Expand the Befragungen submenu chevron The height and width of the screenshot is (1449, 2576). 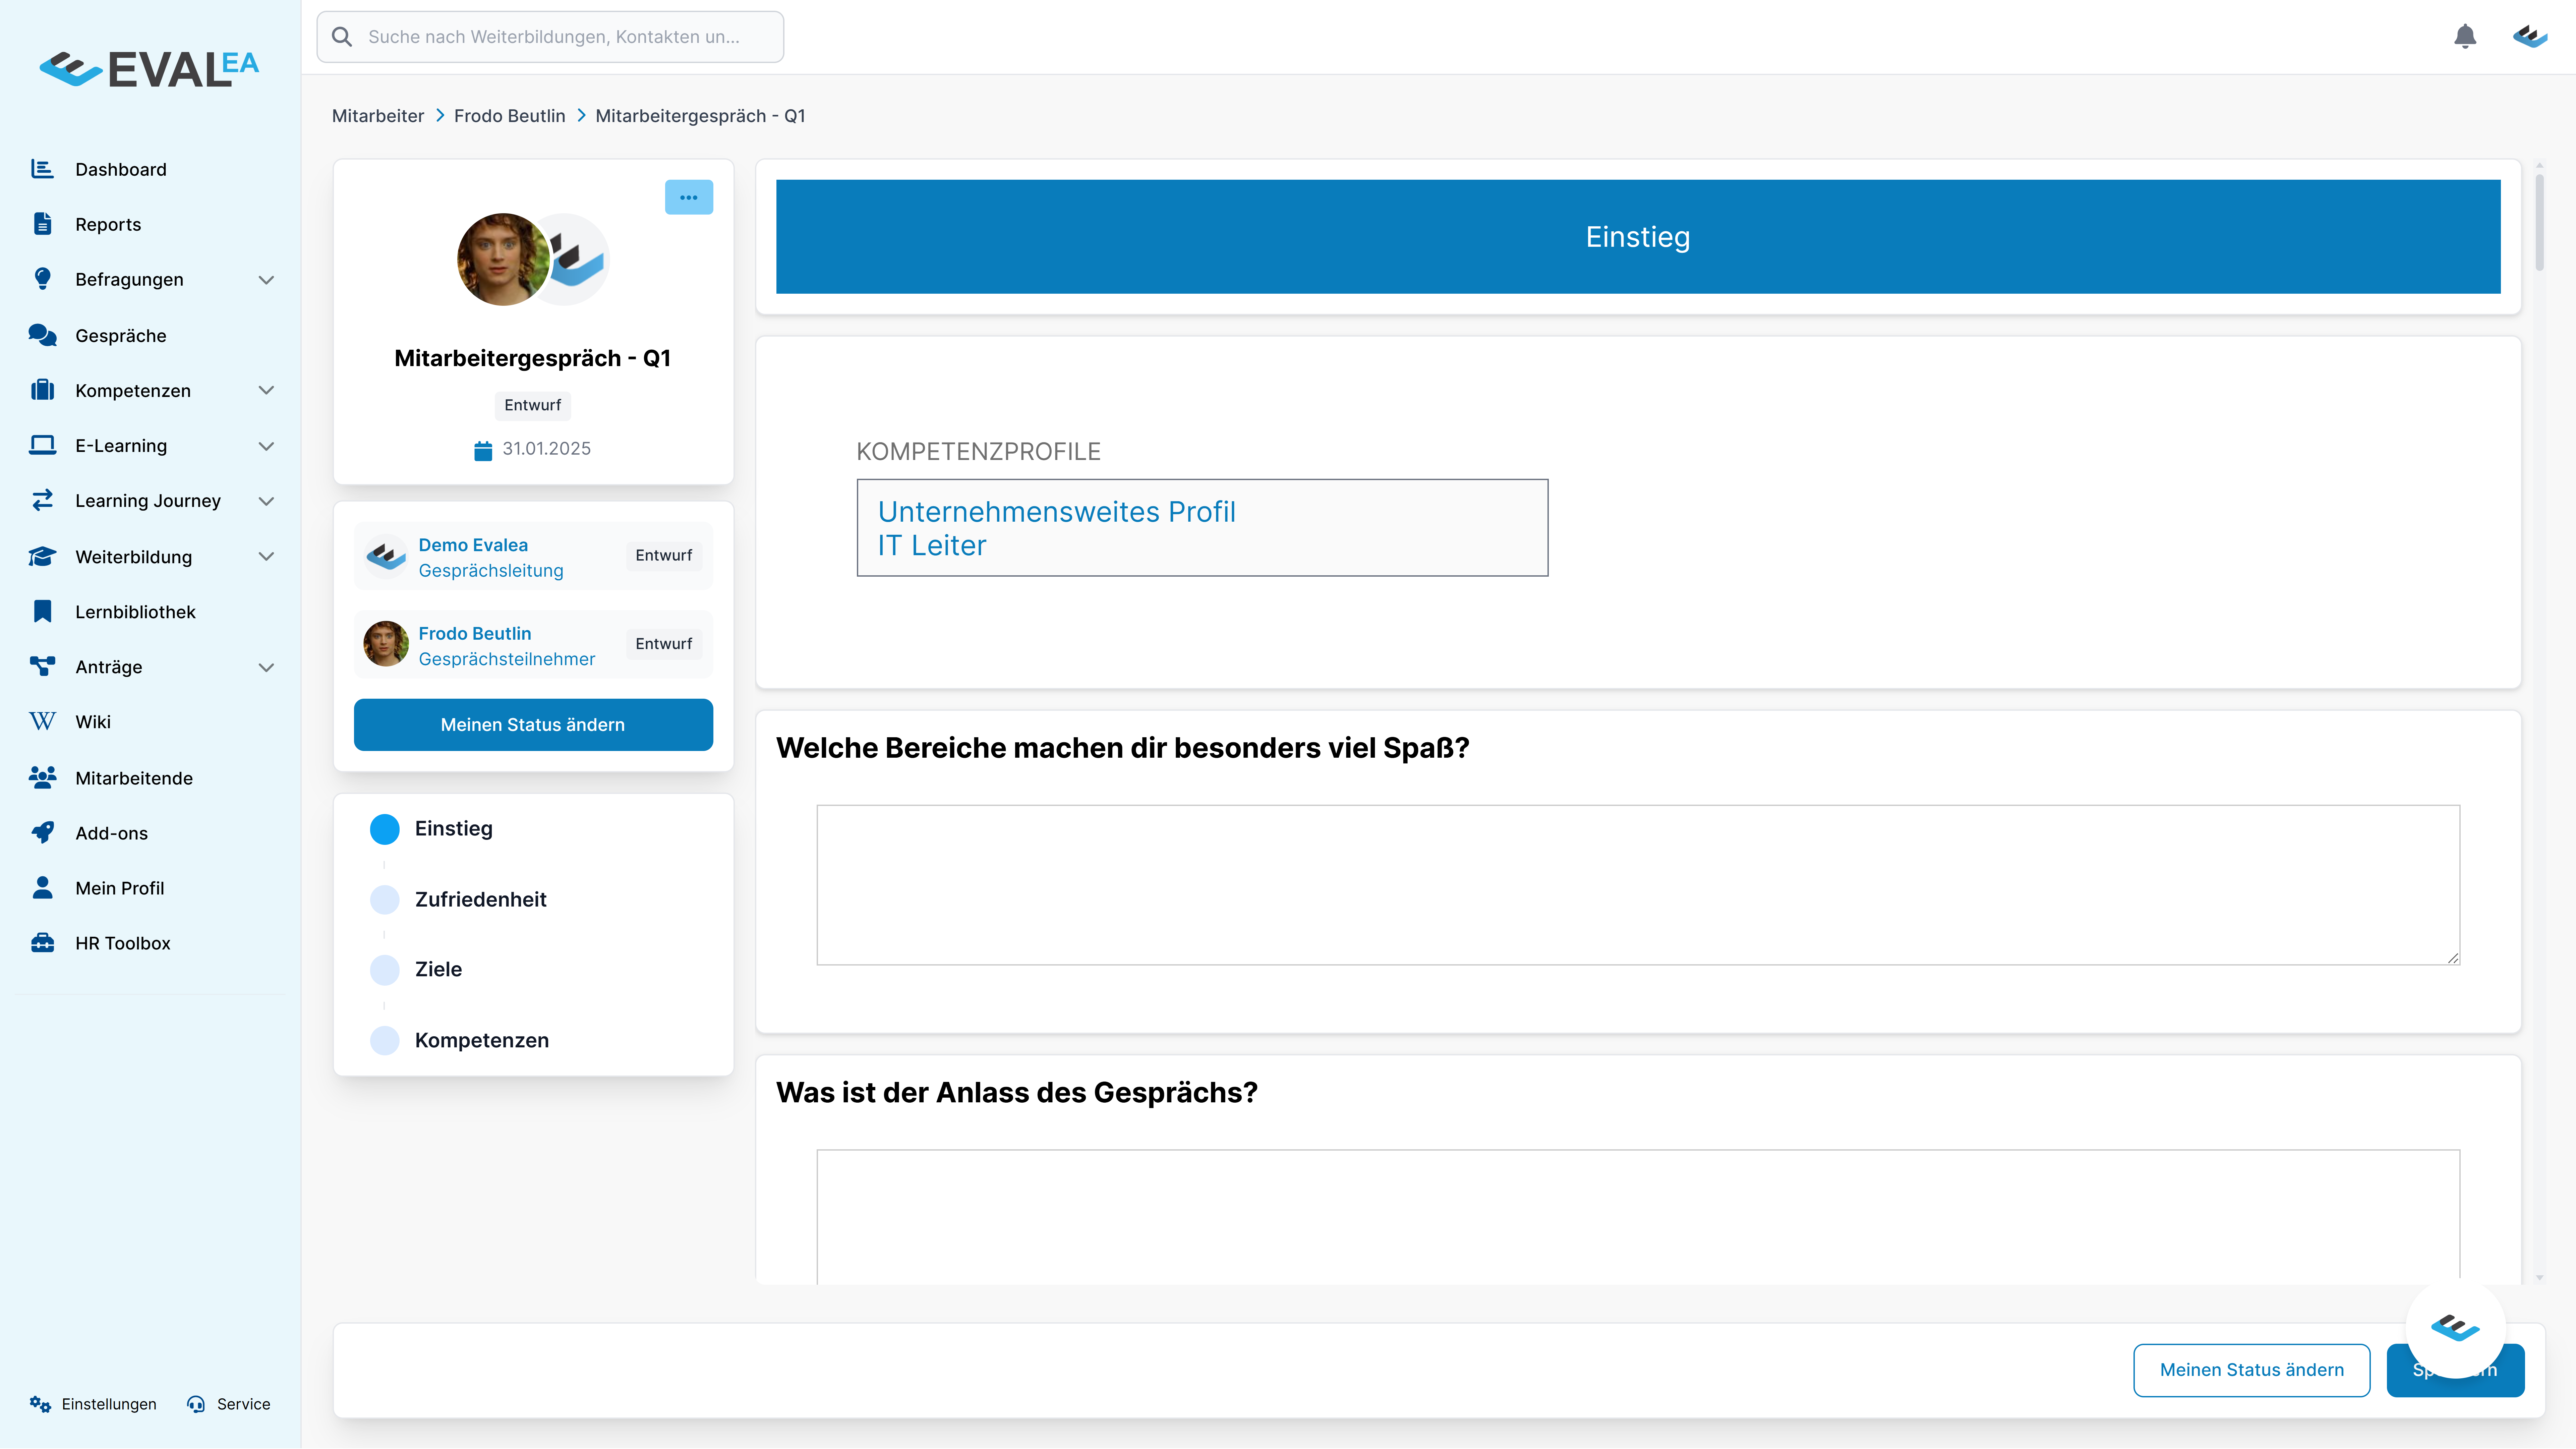tap(266, 280)
